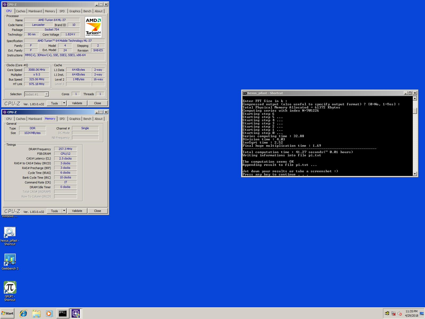Launch Windows Media Player from taskbar
Image resolution: width=425 pixels, height=319 pixels.
(49, 313)
